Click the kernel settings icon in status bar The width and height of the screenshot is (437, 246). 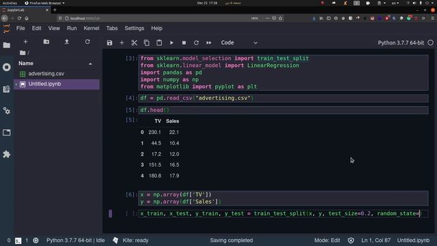pyautogui.click(x=36, y=241)
